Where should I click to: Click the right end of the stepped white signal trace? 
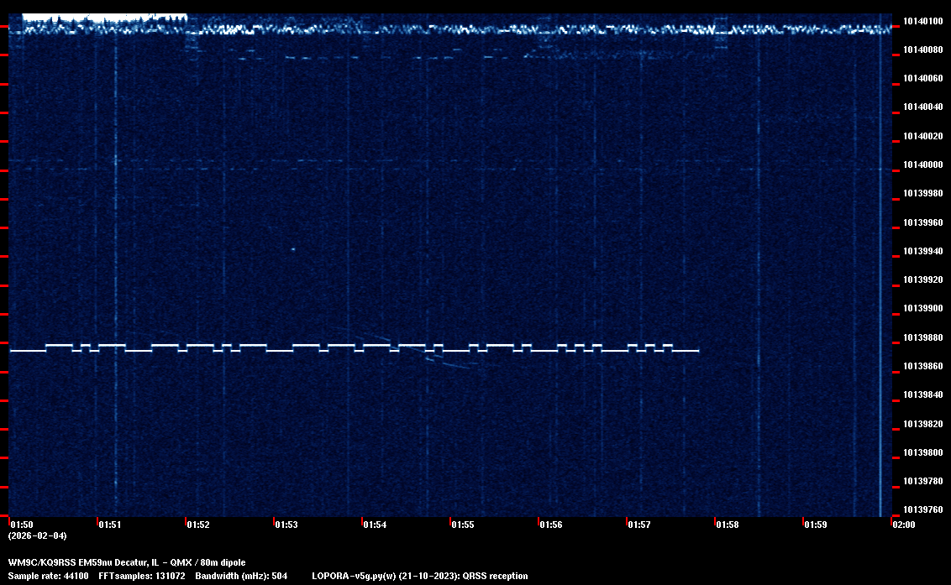[x=697, y=351]
